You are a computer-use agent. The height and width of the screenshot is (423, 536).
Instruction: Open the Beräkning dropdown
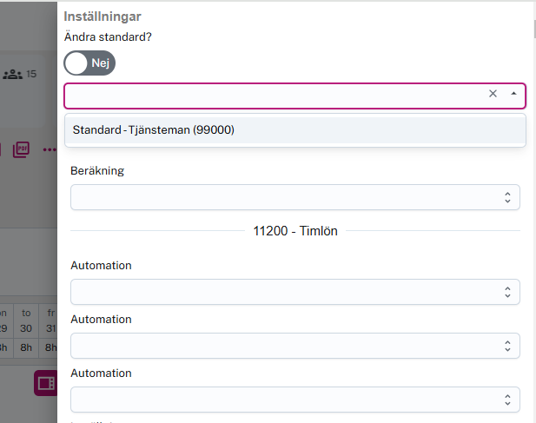[x=295, y=197]
